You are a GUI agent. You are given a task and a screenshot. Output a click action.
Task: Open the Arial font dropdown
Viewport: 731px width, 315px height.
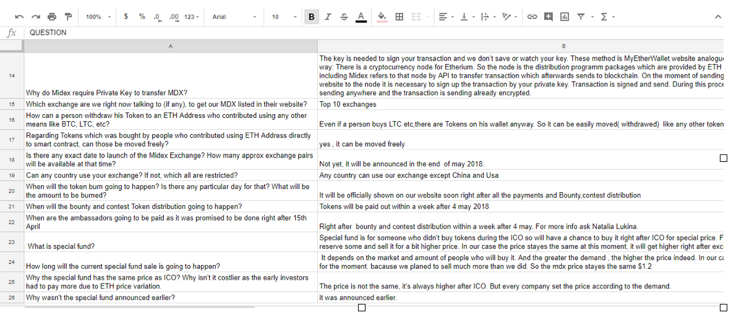click(234, 17)
